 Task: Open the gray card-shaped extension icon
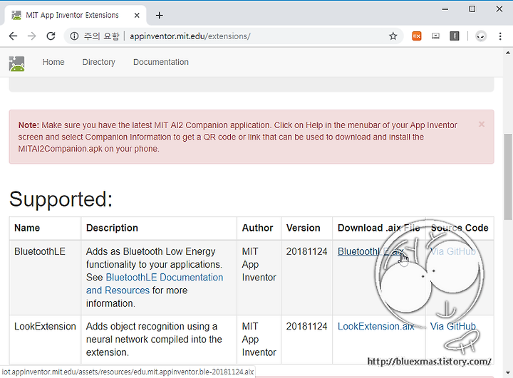click(435, 36)
